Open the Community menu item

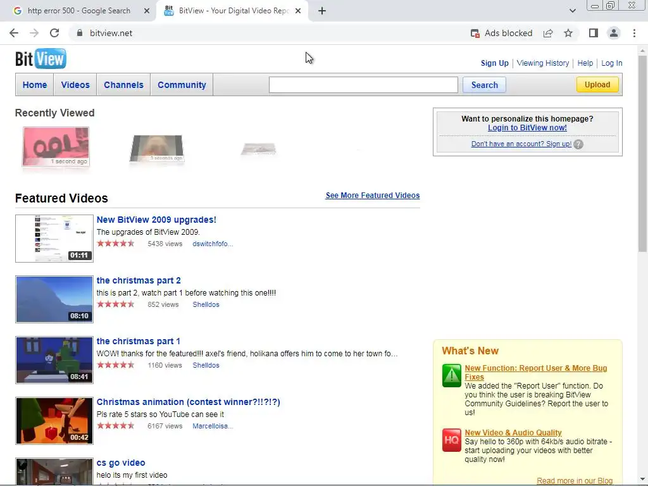(182, 85)
